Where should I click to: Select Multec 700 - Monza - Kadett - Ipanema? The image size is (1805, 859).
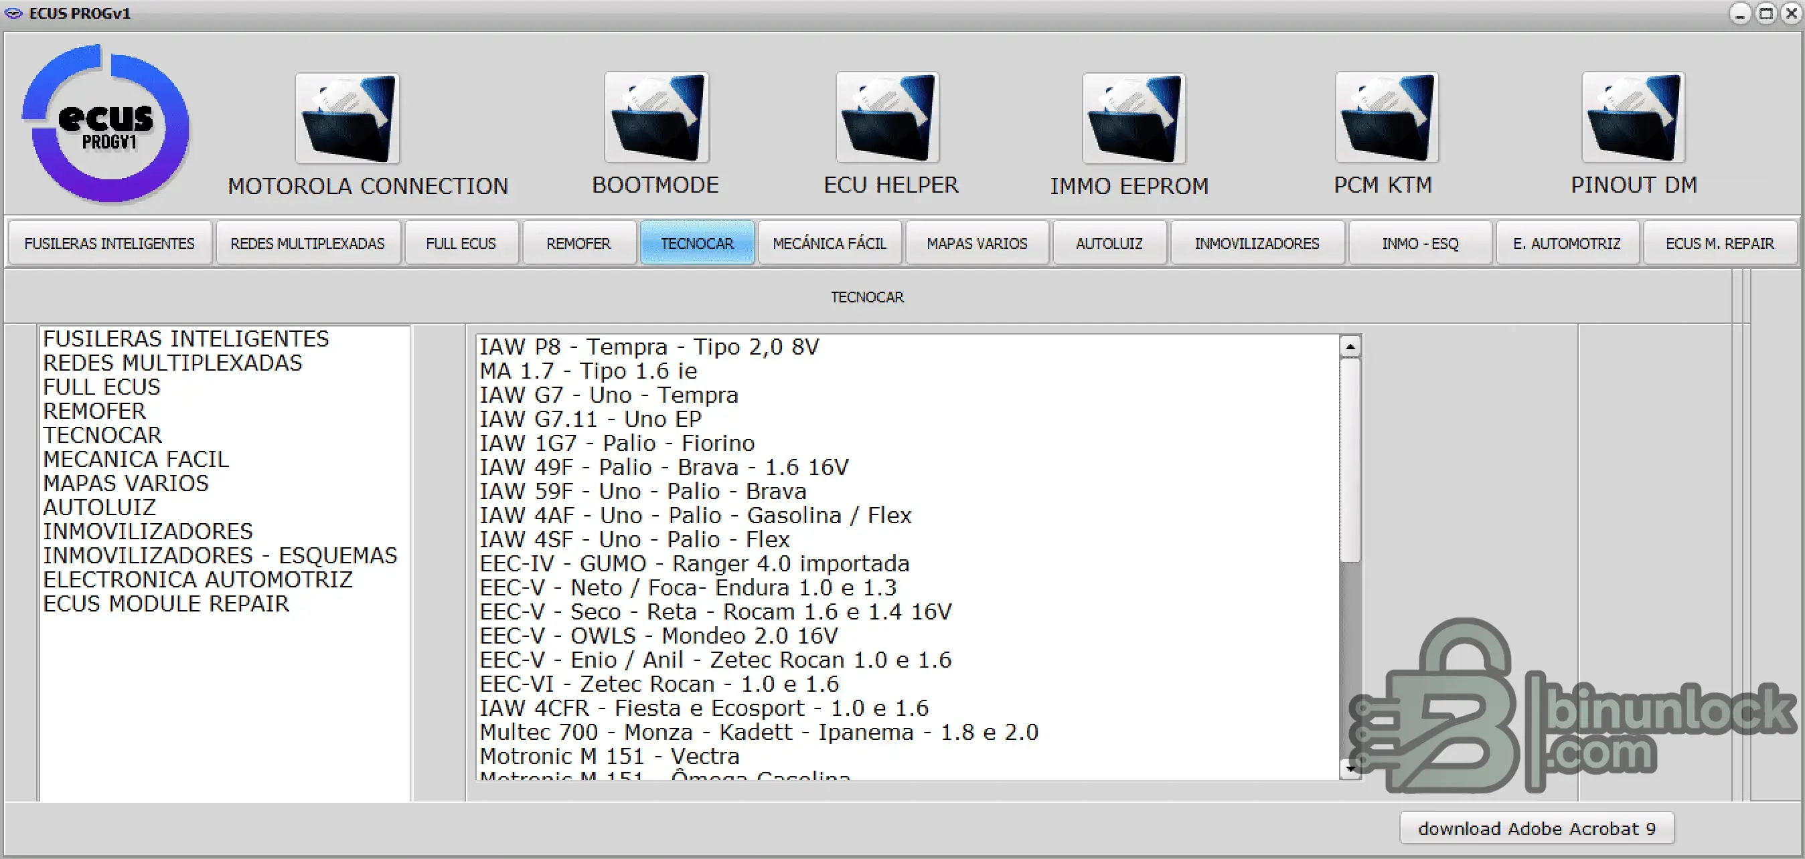(759, 732)
